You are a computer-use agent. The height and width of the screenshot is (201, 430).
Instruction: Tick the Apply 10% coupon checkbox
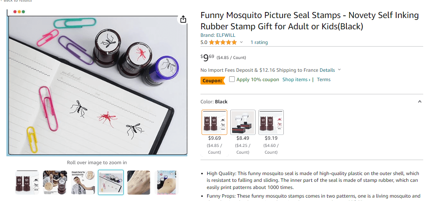coord(232,79)
